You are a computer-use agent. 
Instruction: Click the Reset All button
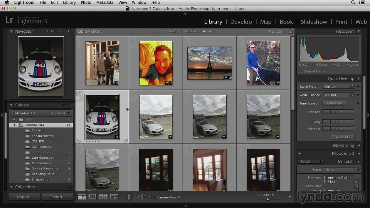tap(342, 137)
